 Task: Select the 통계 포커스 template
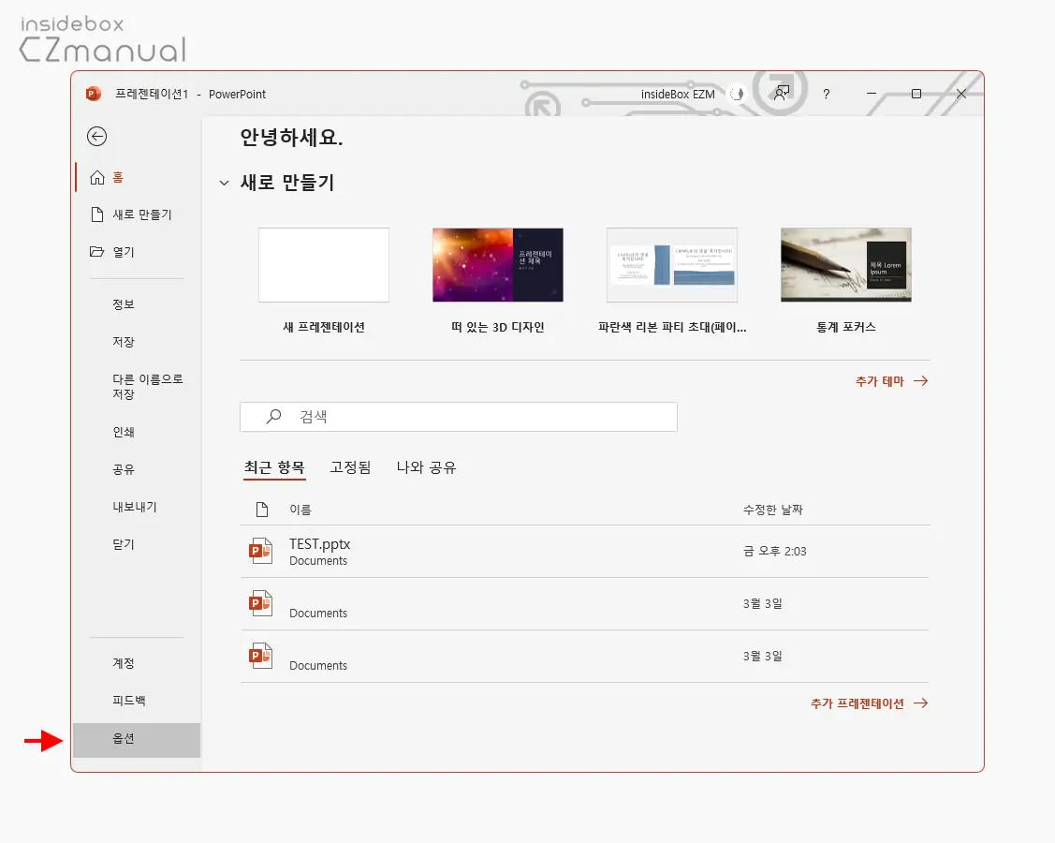[845, 281]
